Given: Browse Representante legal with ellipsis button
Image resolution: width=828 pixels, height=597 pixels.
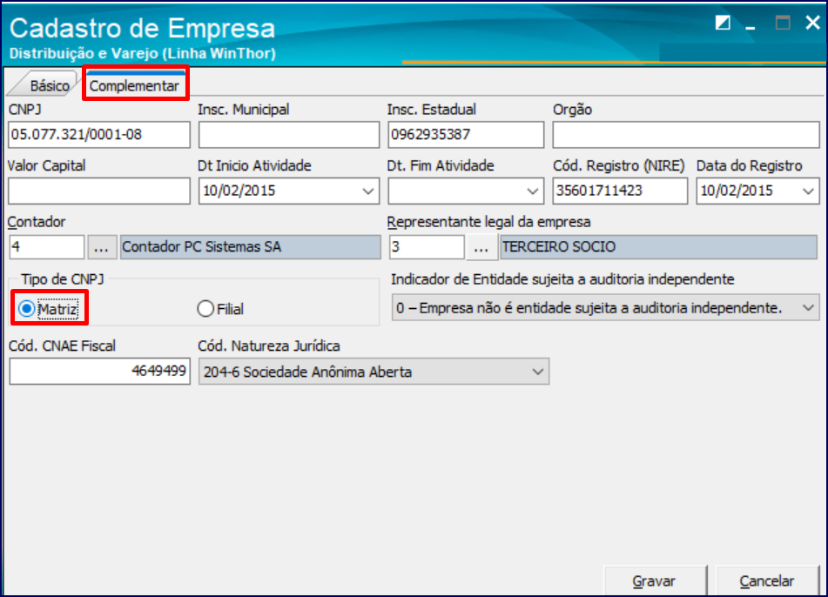Looking at the screenshot, I should 481,247.
